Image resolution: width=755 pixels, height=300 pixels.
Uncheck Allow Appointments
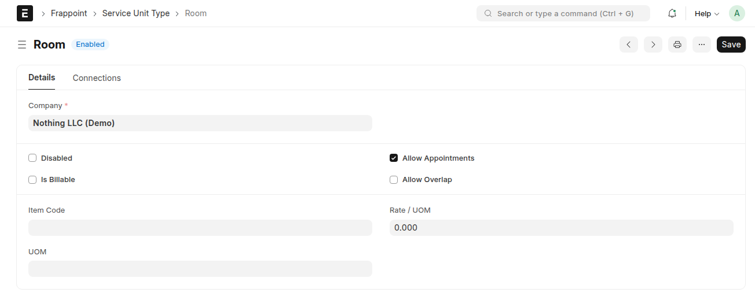394,158
